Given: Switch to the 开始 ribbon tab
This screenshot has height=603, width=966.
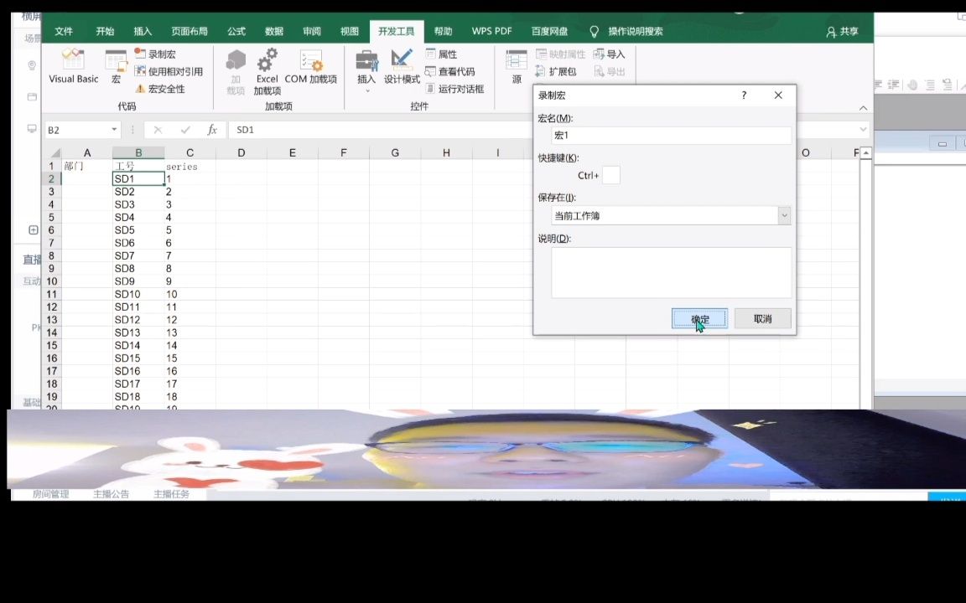Looking at the screenshot, I should (x=104, y=31).
